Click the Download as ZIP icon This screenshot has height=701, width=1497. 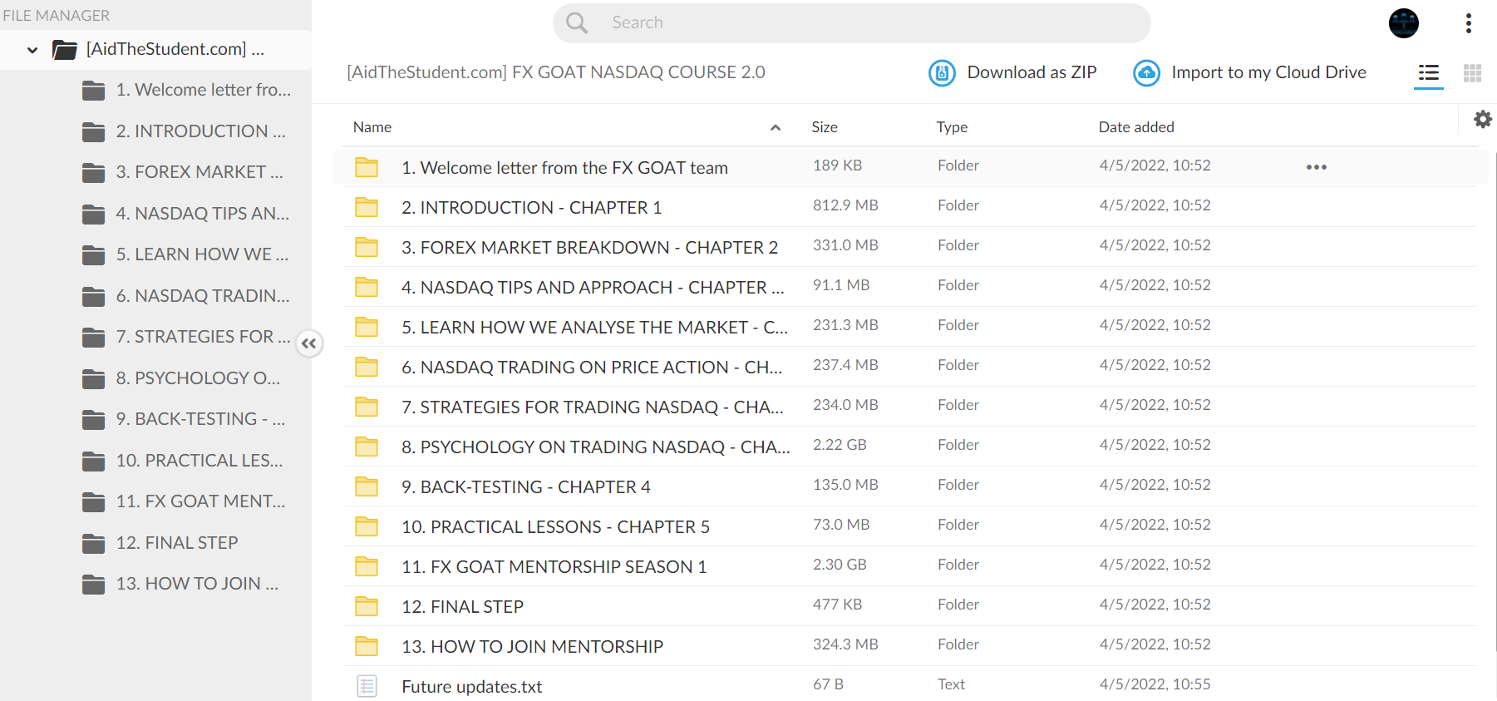click(942, 73)
